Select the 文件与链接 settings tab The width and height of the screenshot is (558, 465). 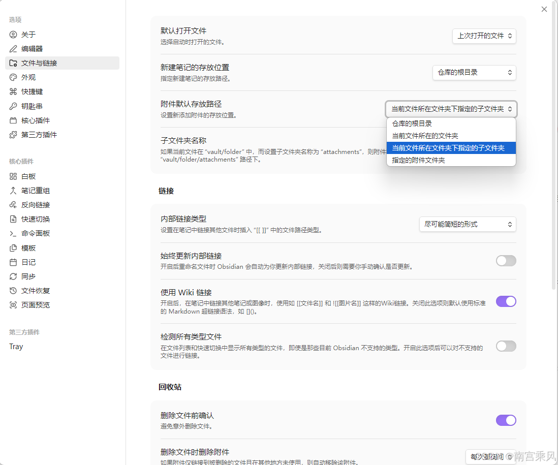(63, 63)
